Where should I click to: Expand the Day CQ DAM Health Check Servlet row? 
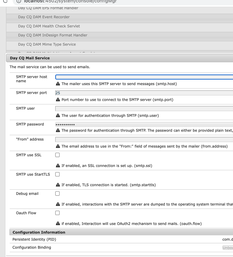coord(49,26)
